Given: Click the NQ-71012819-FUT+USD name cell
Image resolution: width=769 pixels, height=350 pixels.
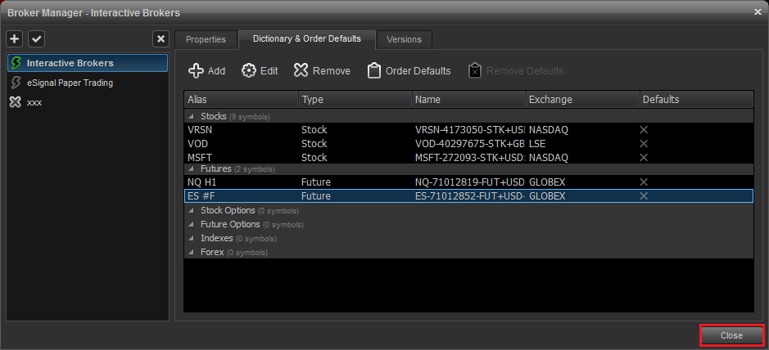Looking at the screenshot, I should [x=469, y=182].
